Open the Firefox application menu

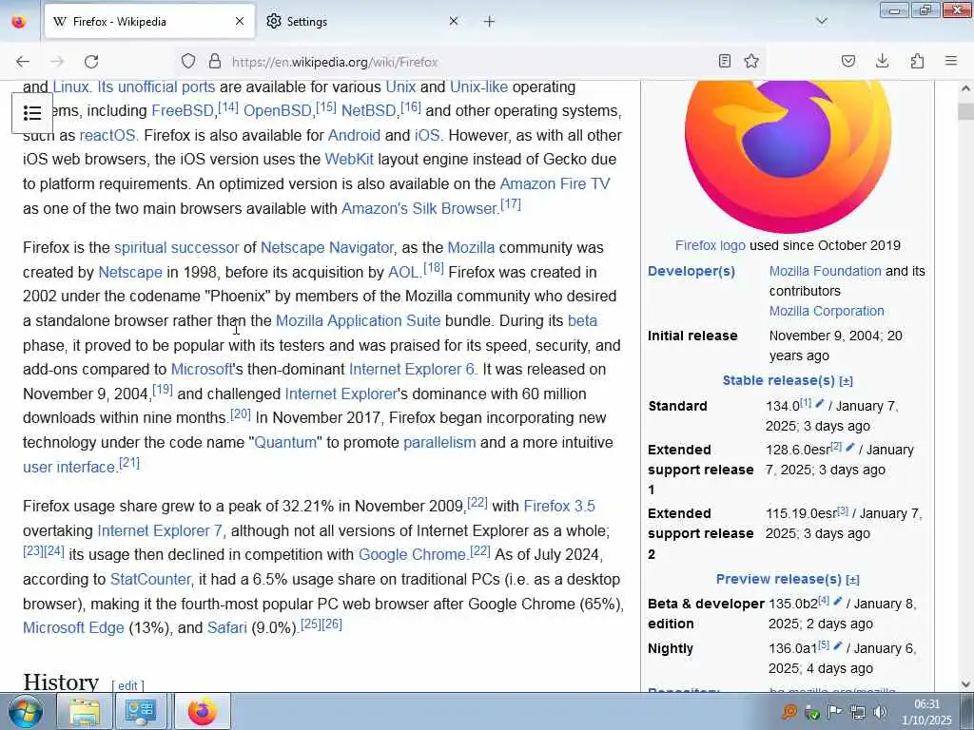951,61
